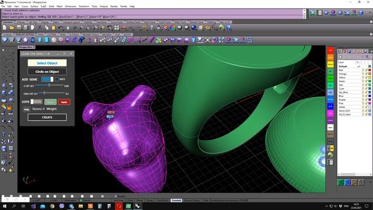Click the new layer icon in Layers panel
This screenshot has height=210, width=373.
340,57
